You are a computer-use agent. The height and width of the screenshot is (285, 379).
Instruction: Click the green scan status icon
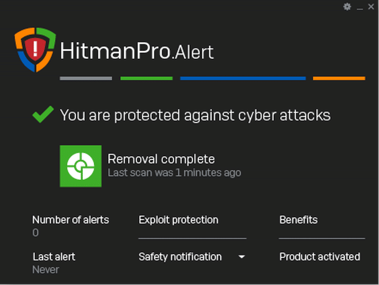(x=81, y=166)
